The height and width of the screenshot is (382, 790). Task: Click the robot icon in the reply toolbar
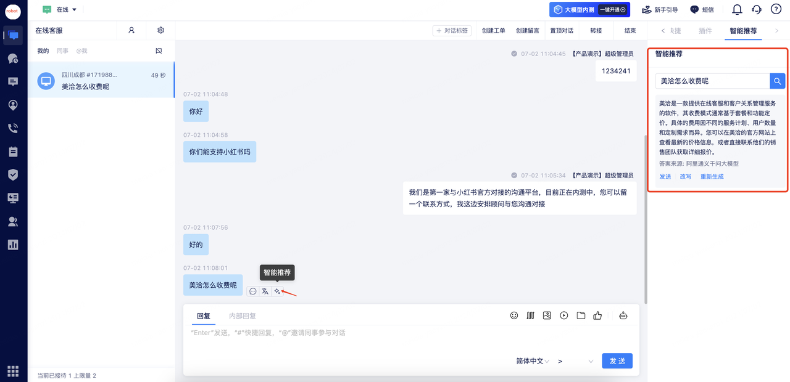(623, 315)
